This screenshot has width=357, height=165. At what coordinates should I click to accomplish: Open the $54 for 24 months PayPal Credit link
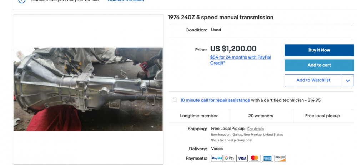[x=240, y=60]
